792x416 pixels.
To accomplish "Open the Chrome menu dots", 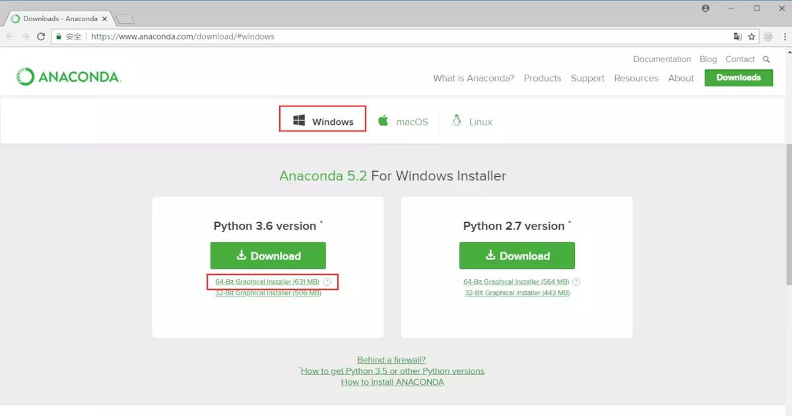I will click(x=783, y=36).
